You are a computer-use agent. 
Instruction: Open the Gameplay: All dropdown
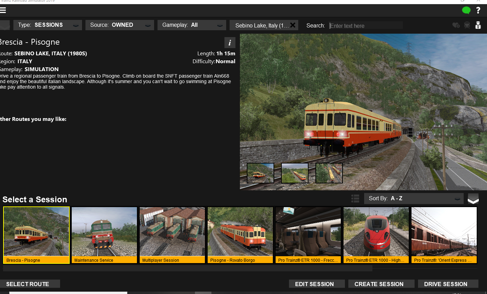pos(192,25)
